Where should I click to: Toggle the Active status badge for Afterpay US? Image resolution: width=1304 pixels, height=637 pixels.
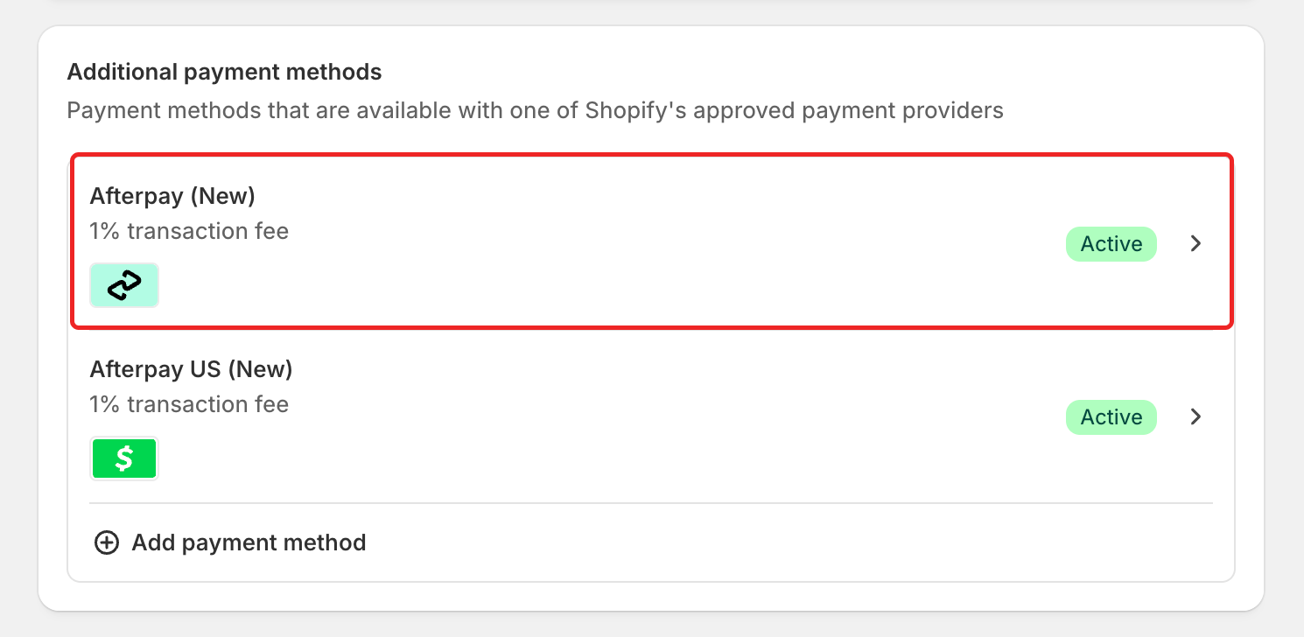[x=1111, y=417]
